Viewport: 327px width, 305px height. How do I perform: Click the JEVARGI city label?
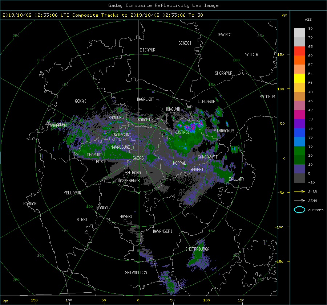pos(224,35)
